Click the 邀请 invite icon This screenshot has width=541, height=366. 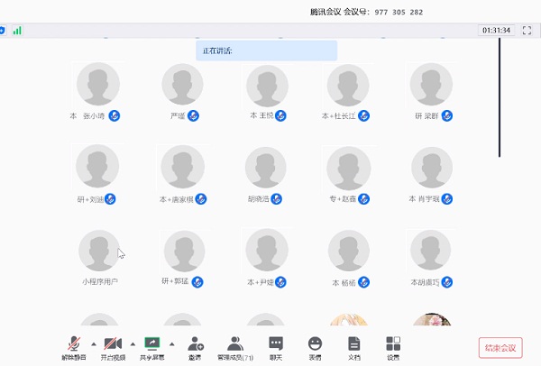tap(195, 343)
